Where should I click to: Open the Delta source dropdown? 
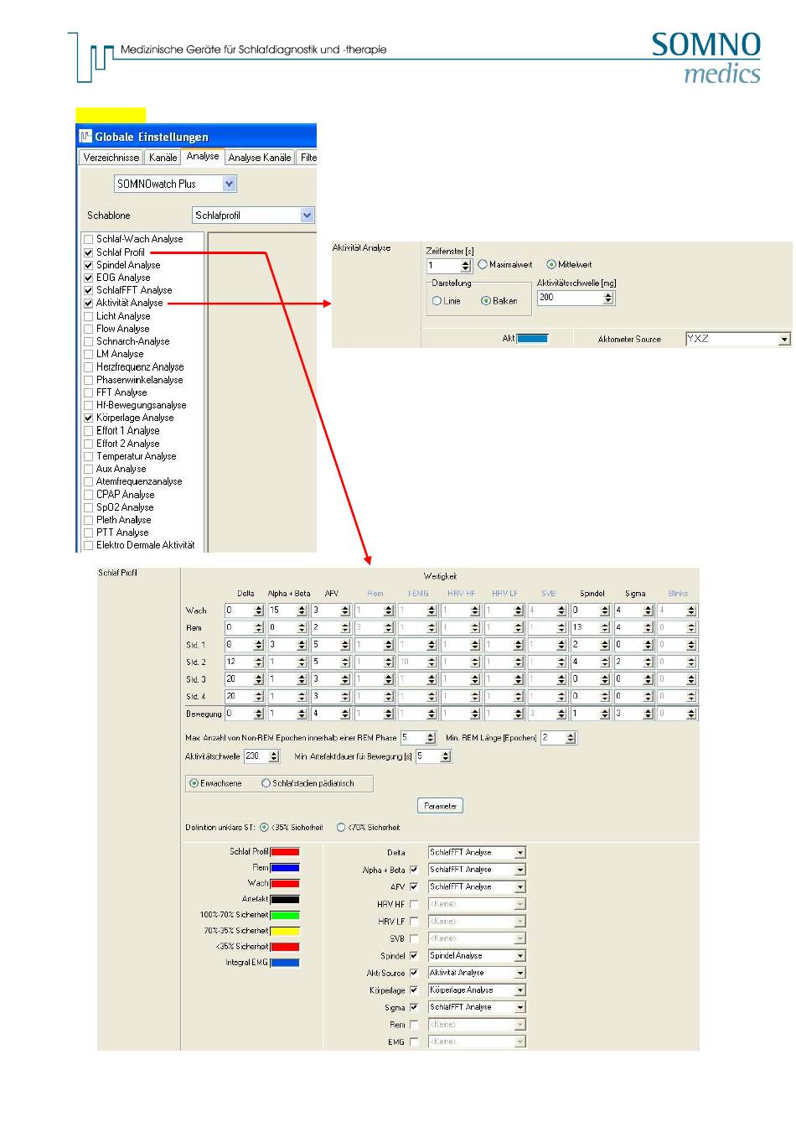pos(520,853)
